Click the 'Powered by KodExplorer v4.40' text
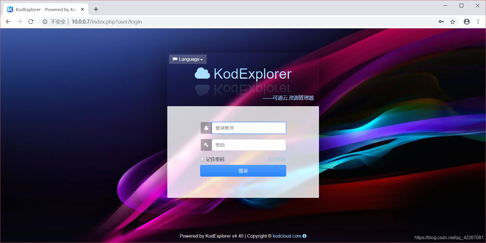This screenshot has width=486, height=243. tap(212, 236)
